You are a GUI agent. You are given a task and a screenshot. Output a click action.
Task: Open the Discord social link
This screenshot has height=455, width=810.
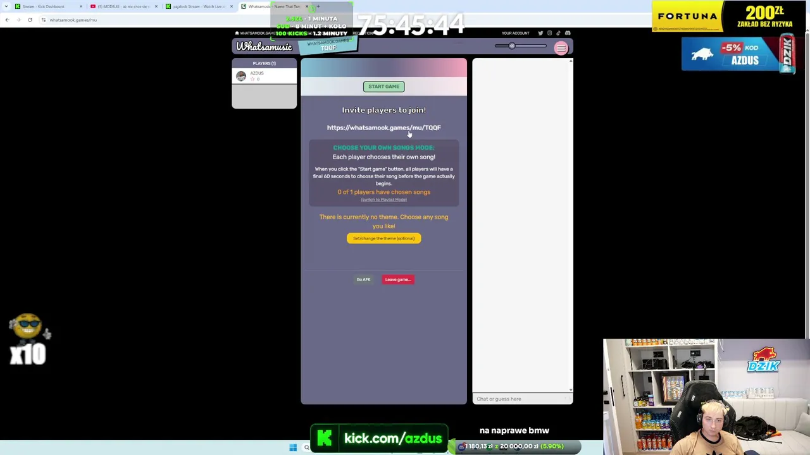coord(568,33)
